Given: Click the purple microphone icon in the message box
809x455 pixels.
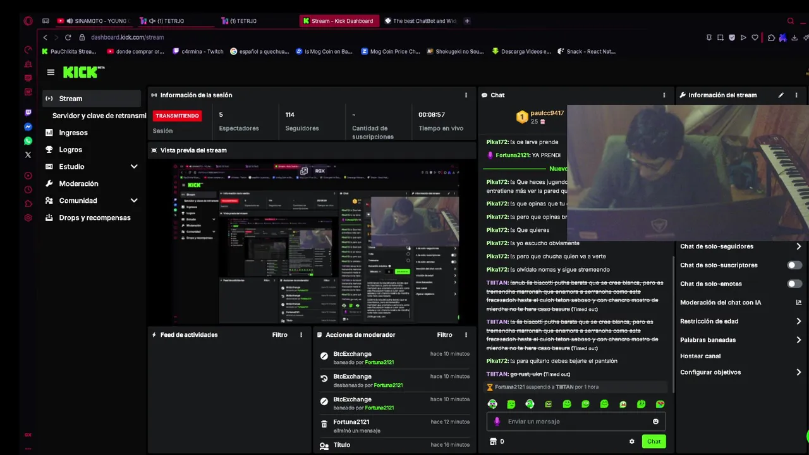Looking at the screenshot, I should click(497, 422).
